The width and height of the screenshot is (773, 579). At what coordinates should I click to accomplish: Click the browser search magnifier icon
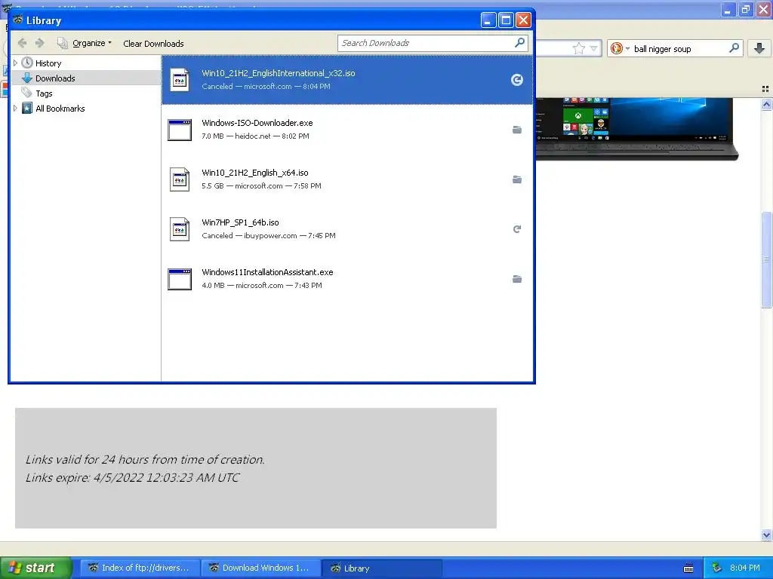click(x=734, y=48)
